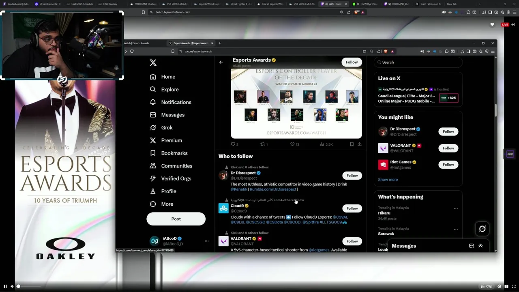
Task: Follow Dr Disrespect in Who to follow
Action: pyautogui.click(x=352, y=176)
